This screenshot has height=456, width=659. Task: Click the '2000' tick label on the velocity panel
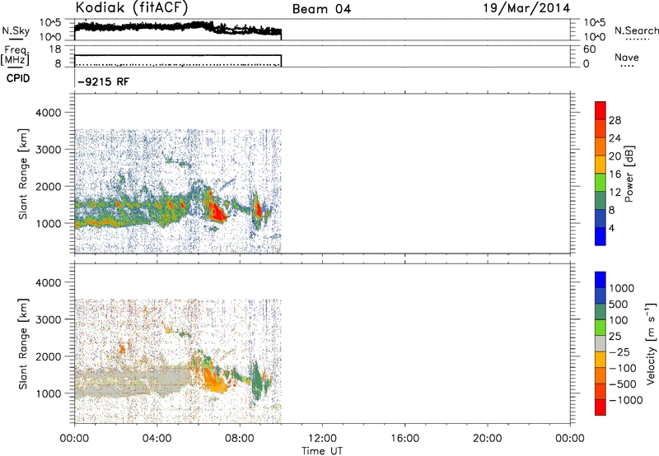pyautogui.click(x=49, y=356)
